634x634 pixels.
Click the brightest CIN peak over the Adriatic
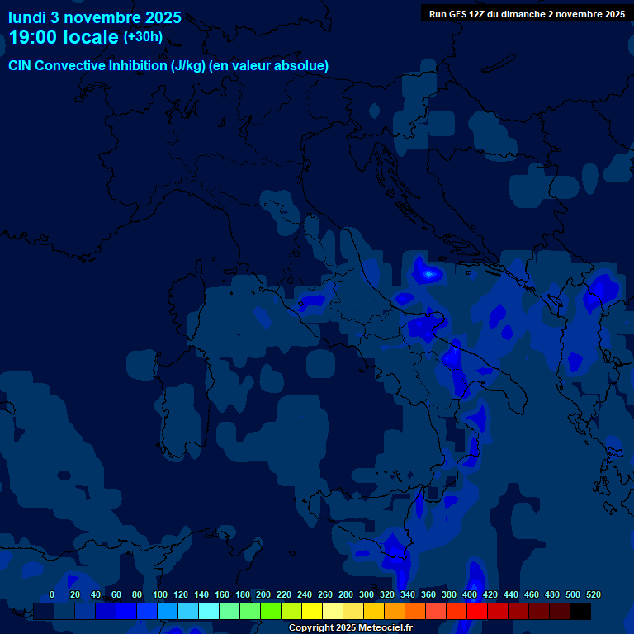point(428,272)
